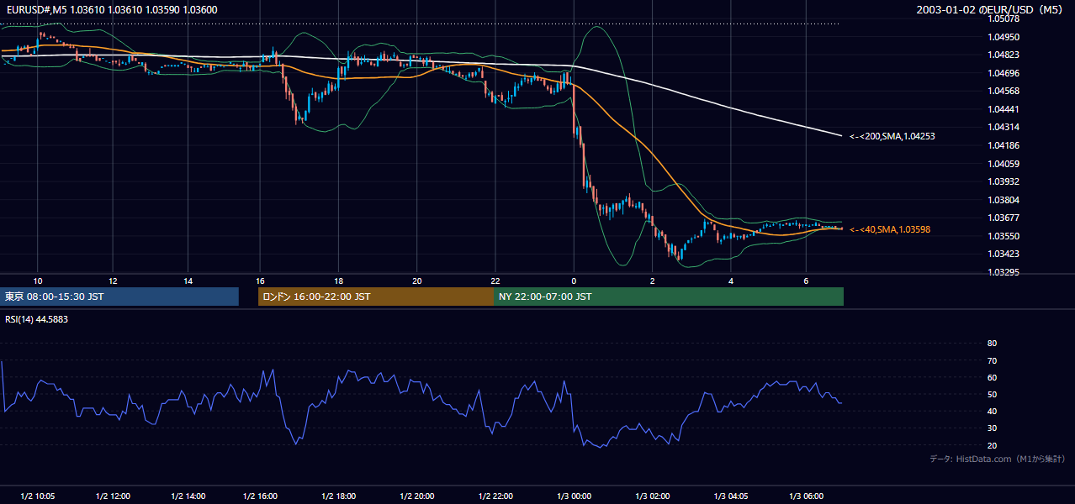Click price level 1.03804 on the axis
1075x504 pixels.
click(x=1004, y=200)
